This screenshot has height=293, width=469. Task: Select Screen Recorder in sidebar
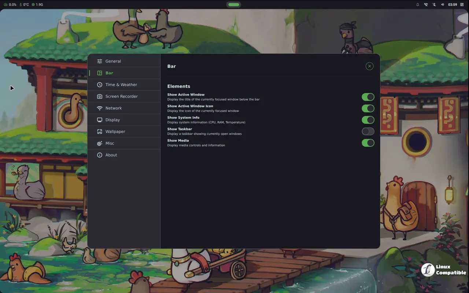121,96
